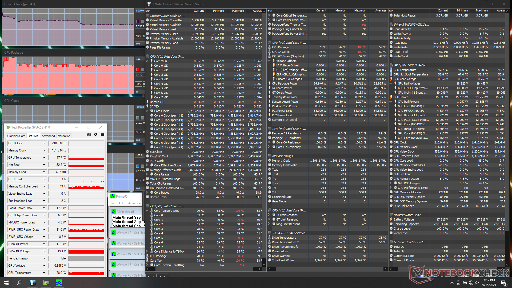This screenshot has width=512, height=288.
Task: Click the purple color swatch in Core 0 Clock graph
Action: tap(138, 21)
